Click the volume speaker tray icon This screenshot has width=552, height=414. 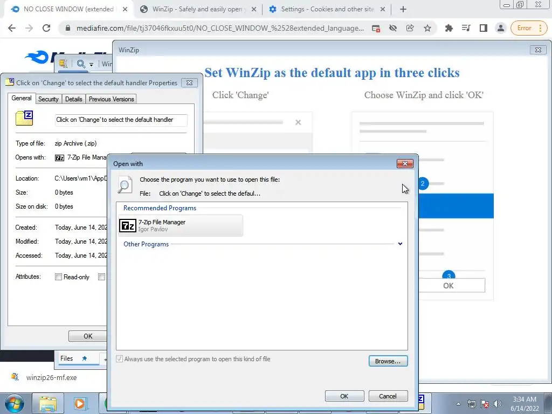[498, 404]
